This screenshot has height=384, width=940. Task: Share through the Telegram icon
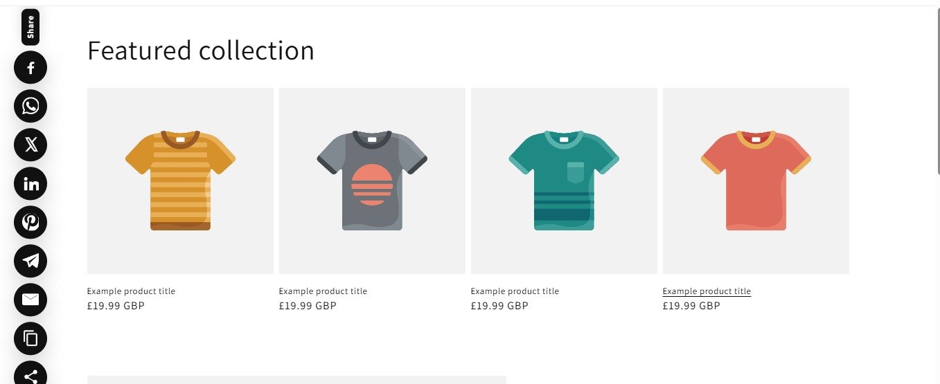click(x=30, y=261)
